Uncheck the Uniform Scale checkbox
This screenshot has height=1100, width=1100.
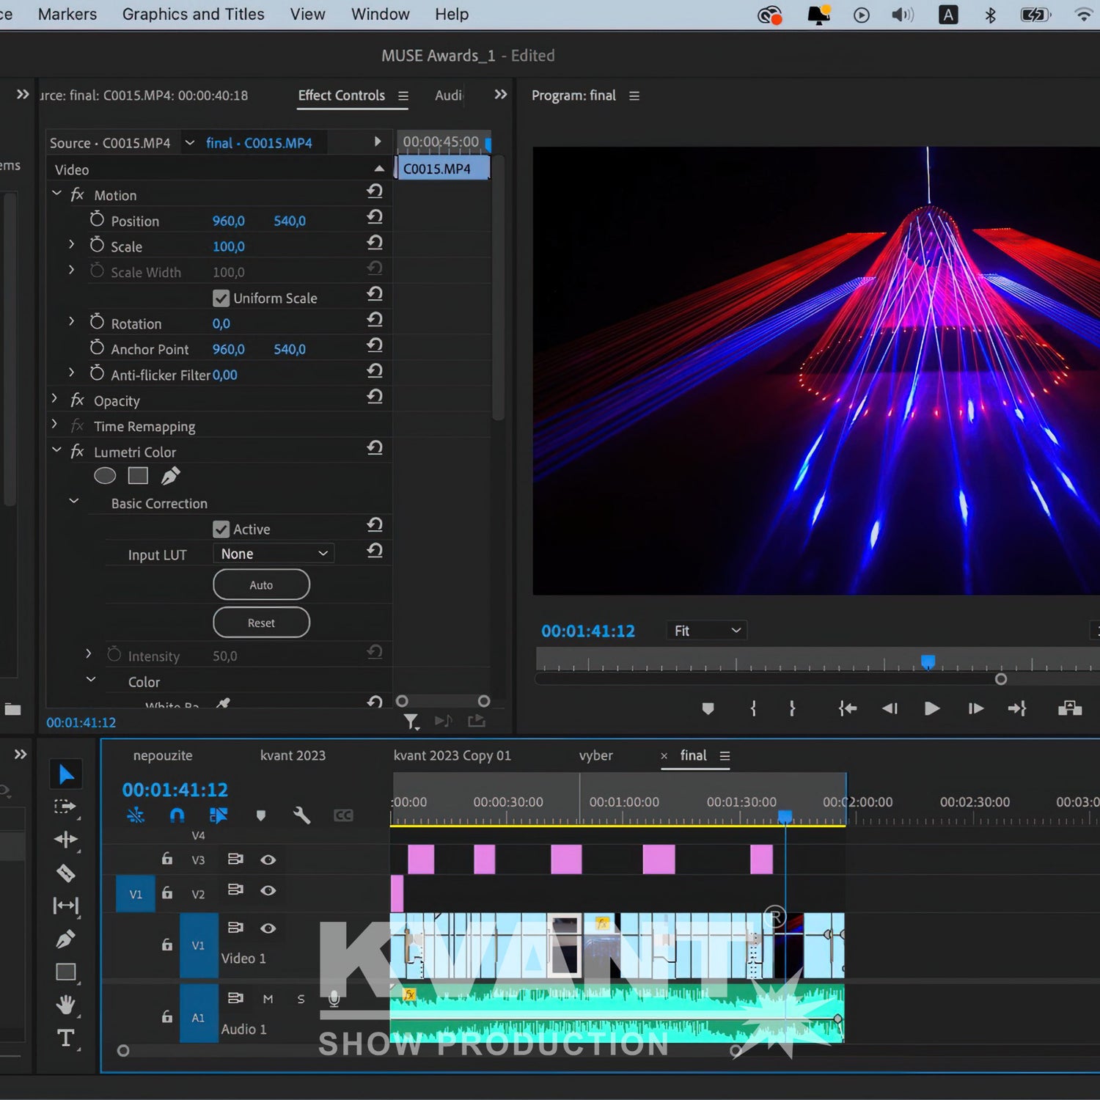[221, 298]
